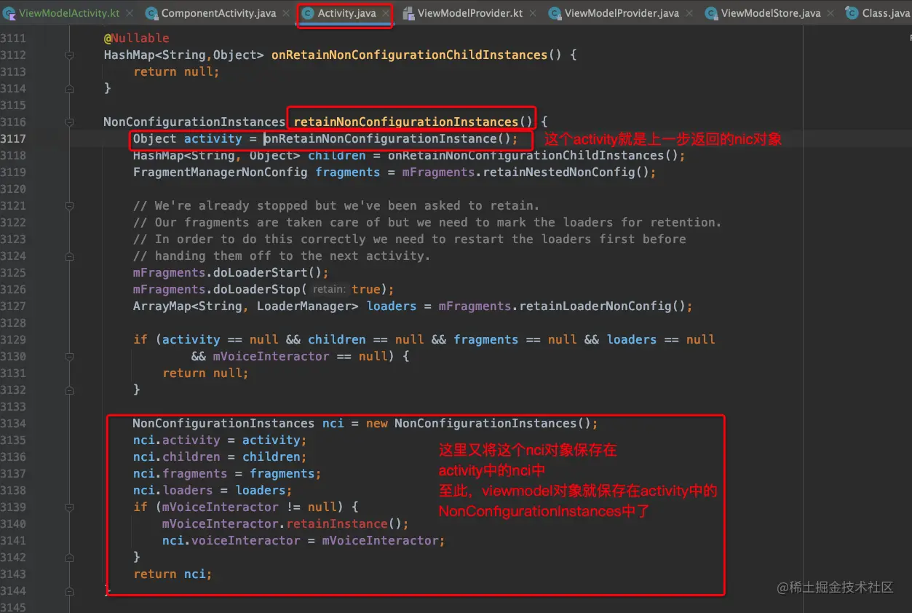Screen dimensions: 912x613
Task: Click onRetainNonConfigurationChildInstances() declaration on line 3112
Action: [x=416, y=55]
